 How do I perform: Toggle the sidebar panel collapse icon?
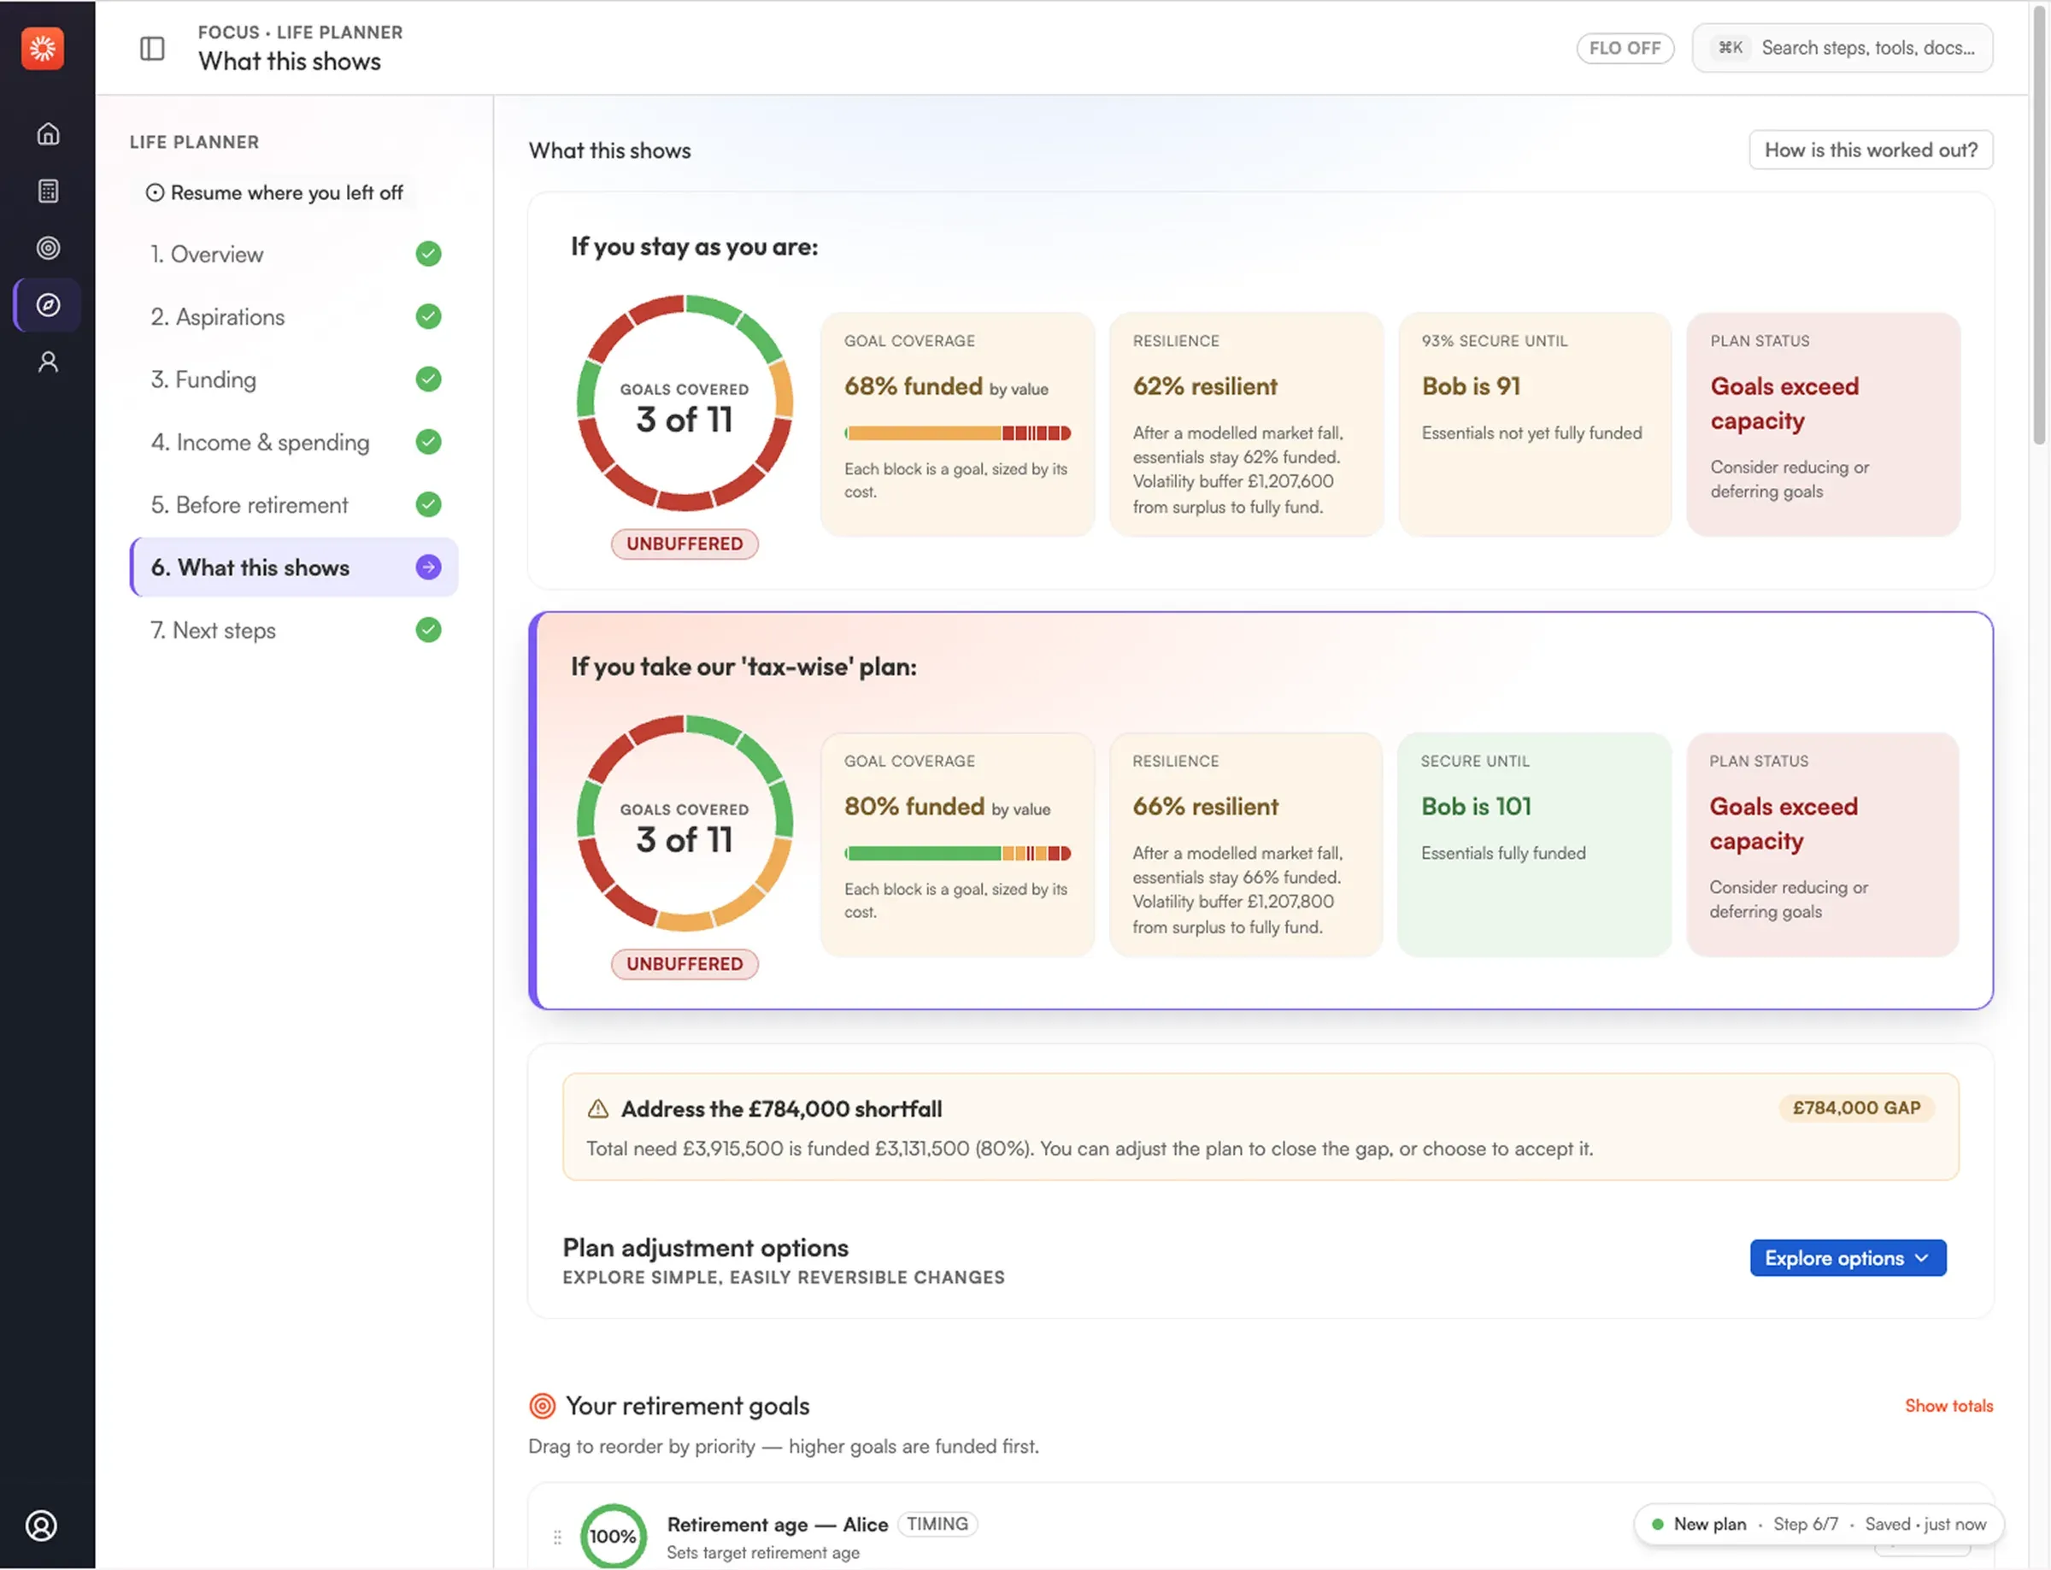(x=152, y=48)
